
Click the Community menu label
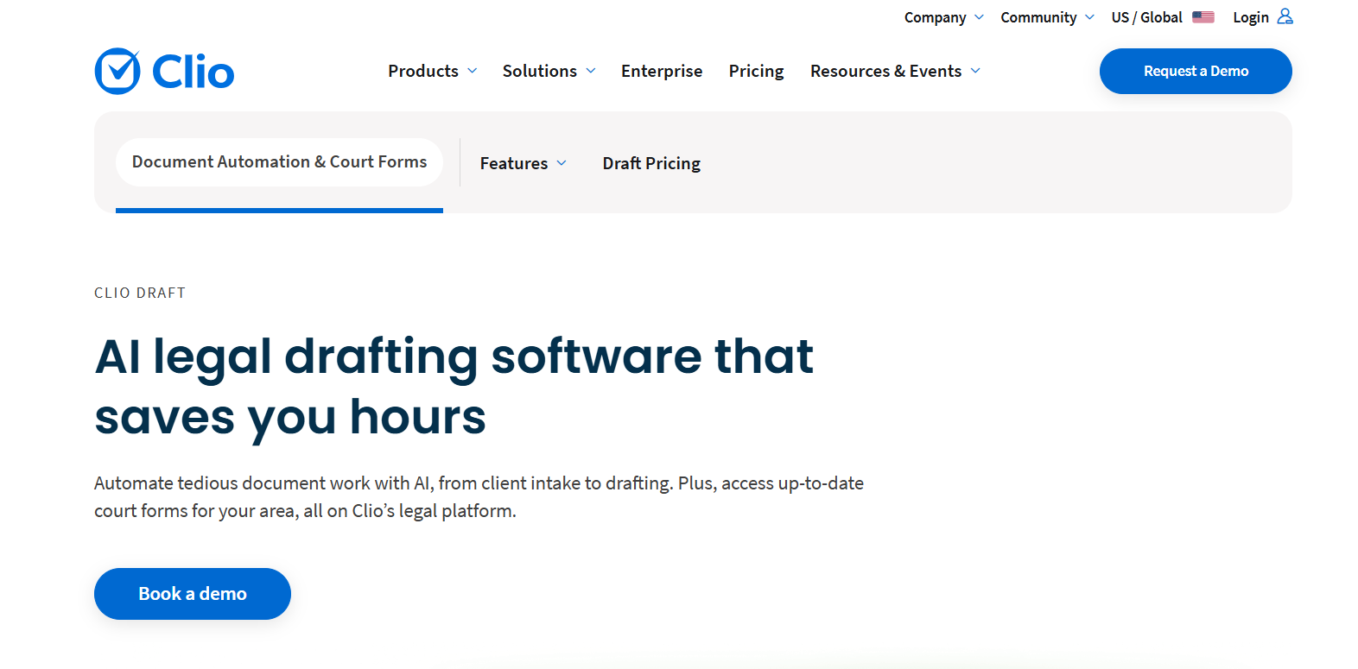(1038, 17)
